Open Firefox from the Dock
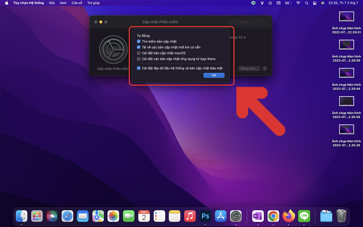The image size is (363, 227). 289,216
